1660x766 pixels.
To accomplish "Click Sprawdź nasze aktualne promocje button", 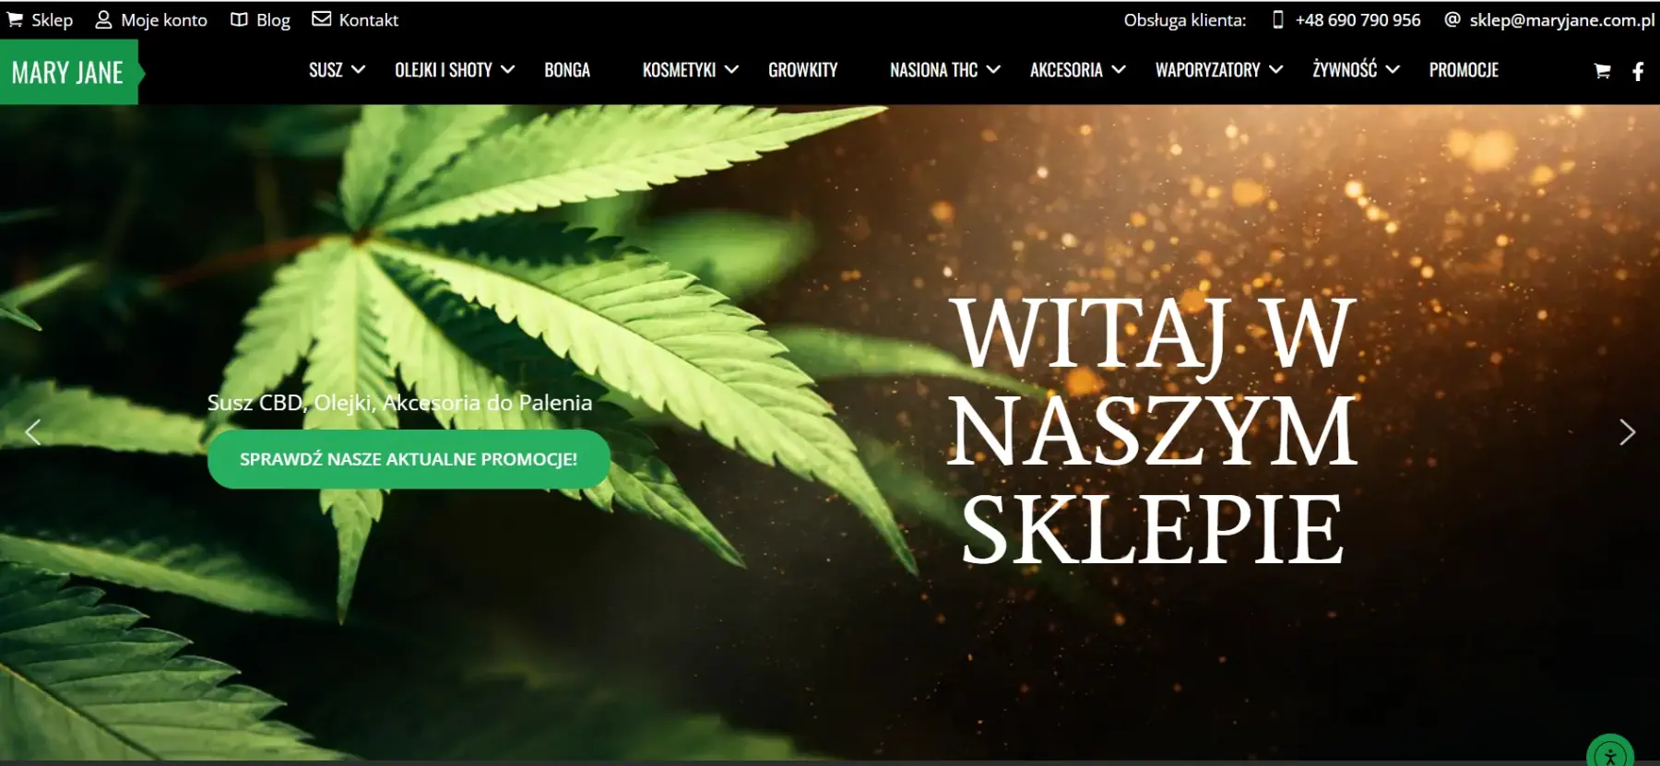I will tap(409, 459).
